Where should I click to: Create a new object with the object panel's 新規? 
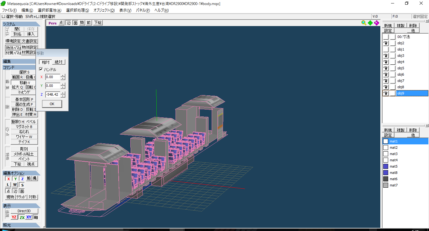388,26
